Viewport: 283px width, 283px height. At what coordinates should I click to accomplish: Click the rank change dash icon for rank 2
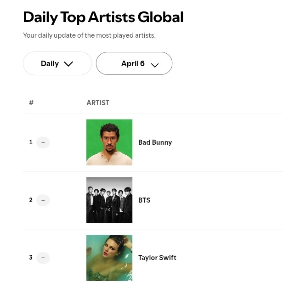(x=43, y=200)
